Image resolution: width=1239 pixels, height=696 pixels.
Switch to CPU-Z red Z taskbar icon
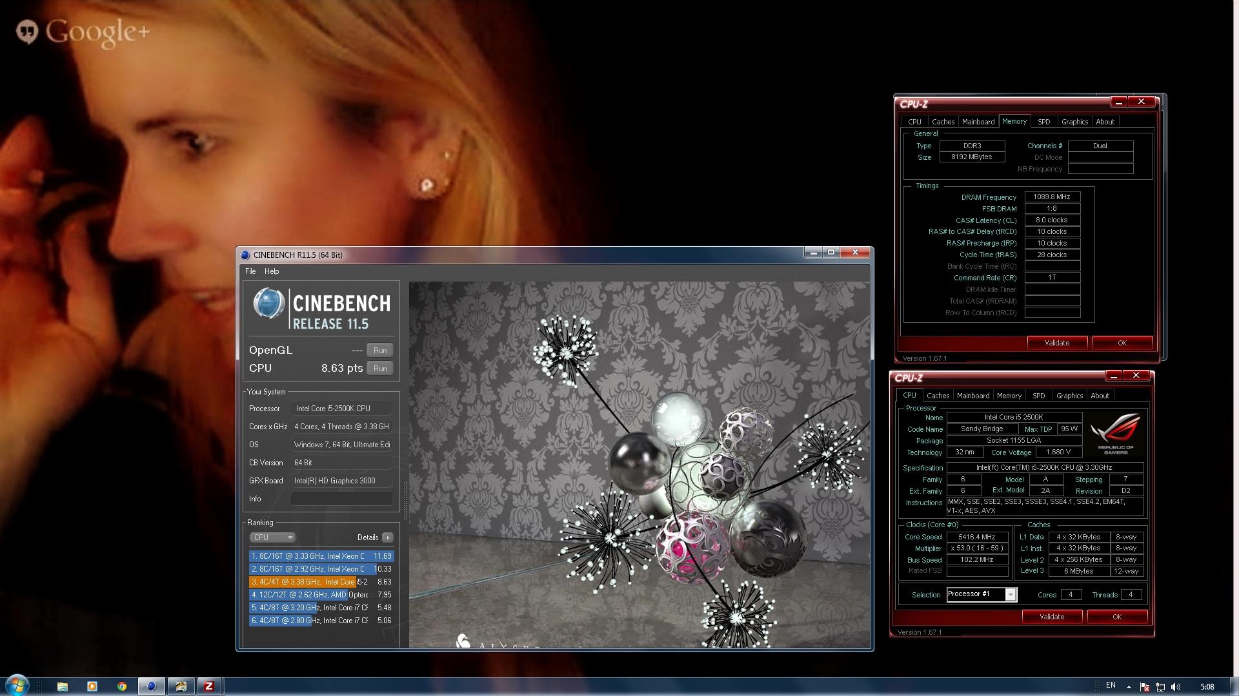pyautogui.click(x=209, y=686)
